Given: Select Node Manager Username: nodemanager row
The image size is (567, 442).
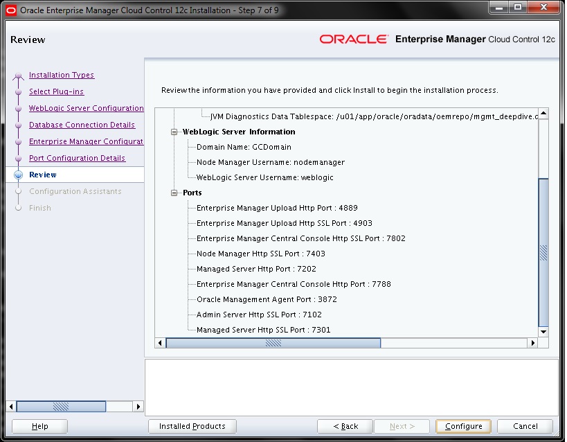Looking at the screenshot, I should [271, 162].
